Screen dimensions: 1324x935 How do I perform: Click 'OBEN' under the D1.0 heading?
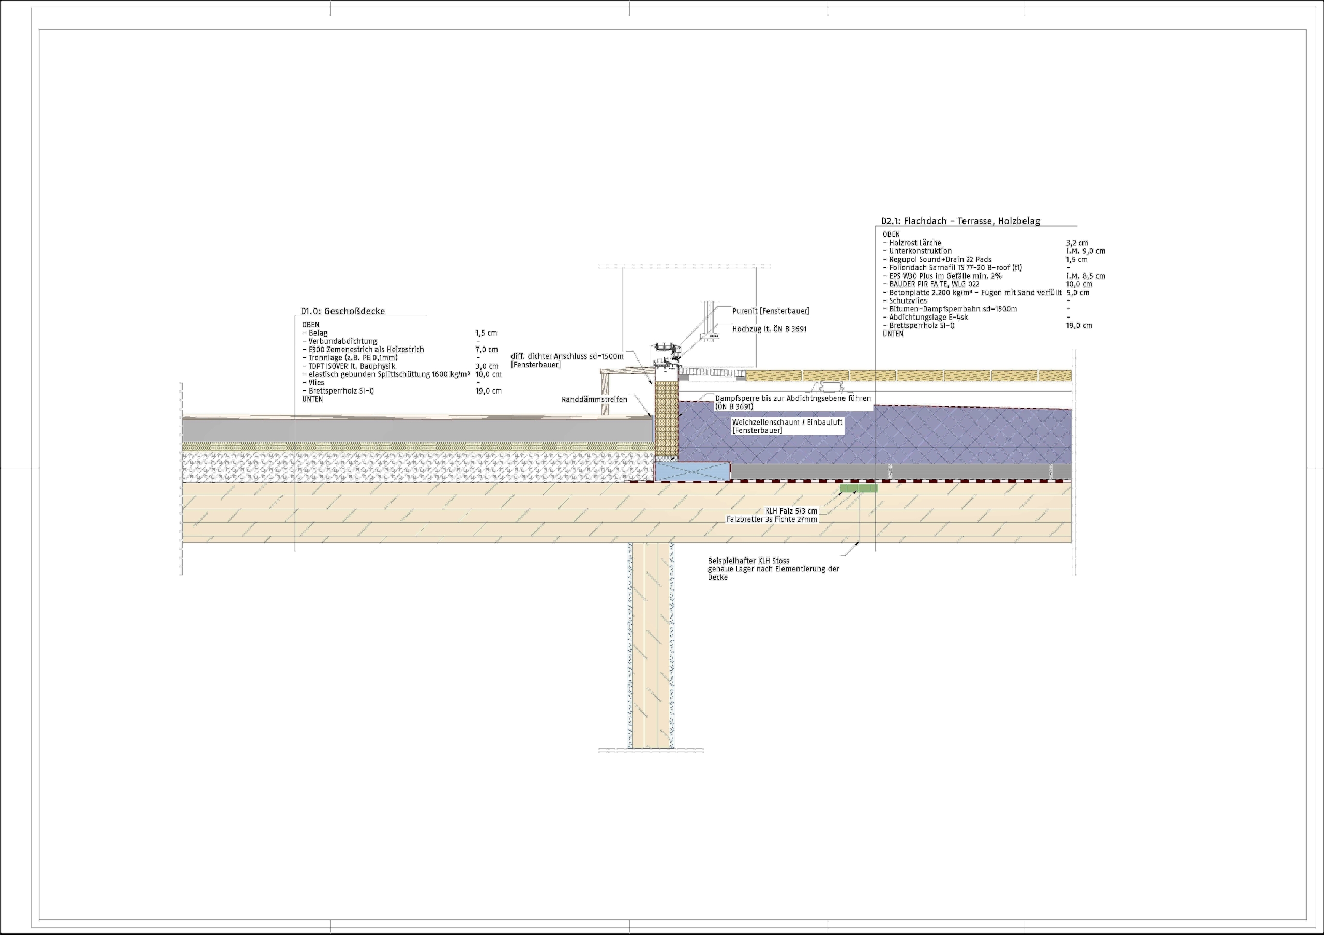[311, 325]
